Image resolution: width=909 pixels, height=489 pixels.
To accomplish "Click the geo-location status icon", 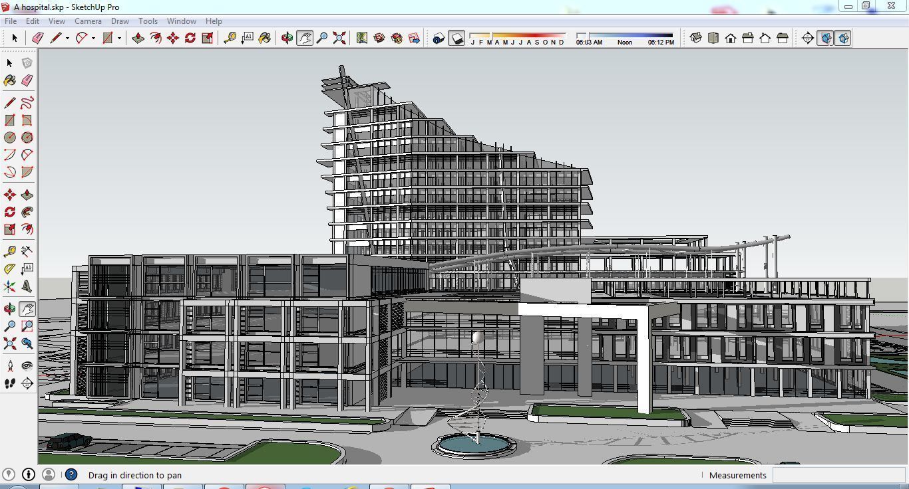I will [9, 474].
